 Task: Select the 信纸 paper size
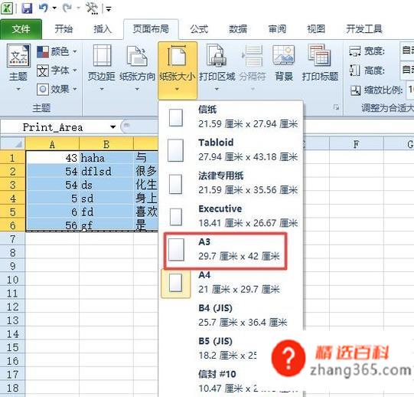point(230,117)
